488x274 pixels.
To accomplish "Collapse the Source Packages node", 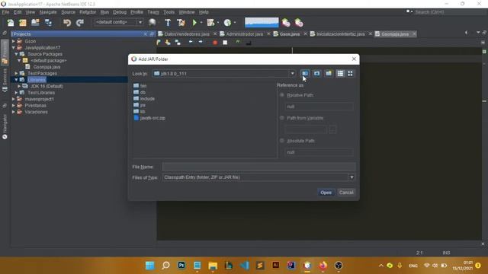I will [16, 54].
